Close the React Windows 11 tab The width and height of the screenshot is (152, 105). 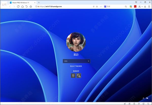point(35,3)
